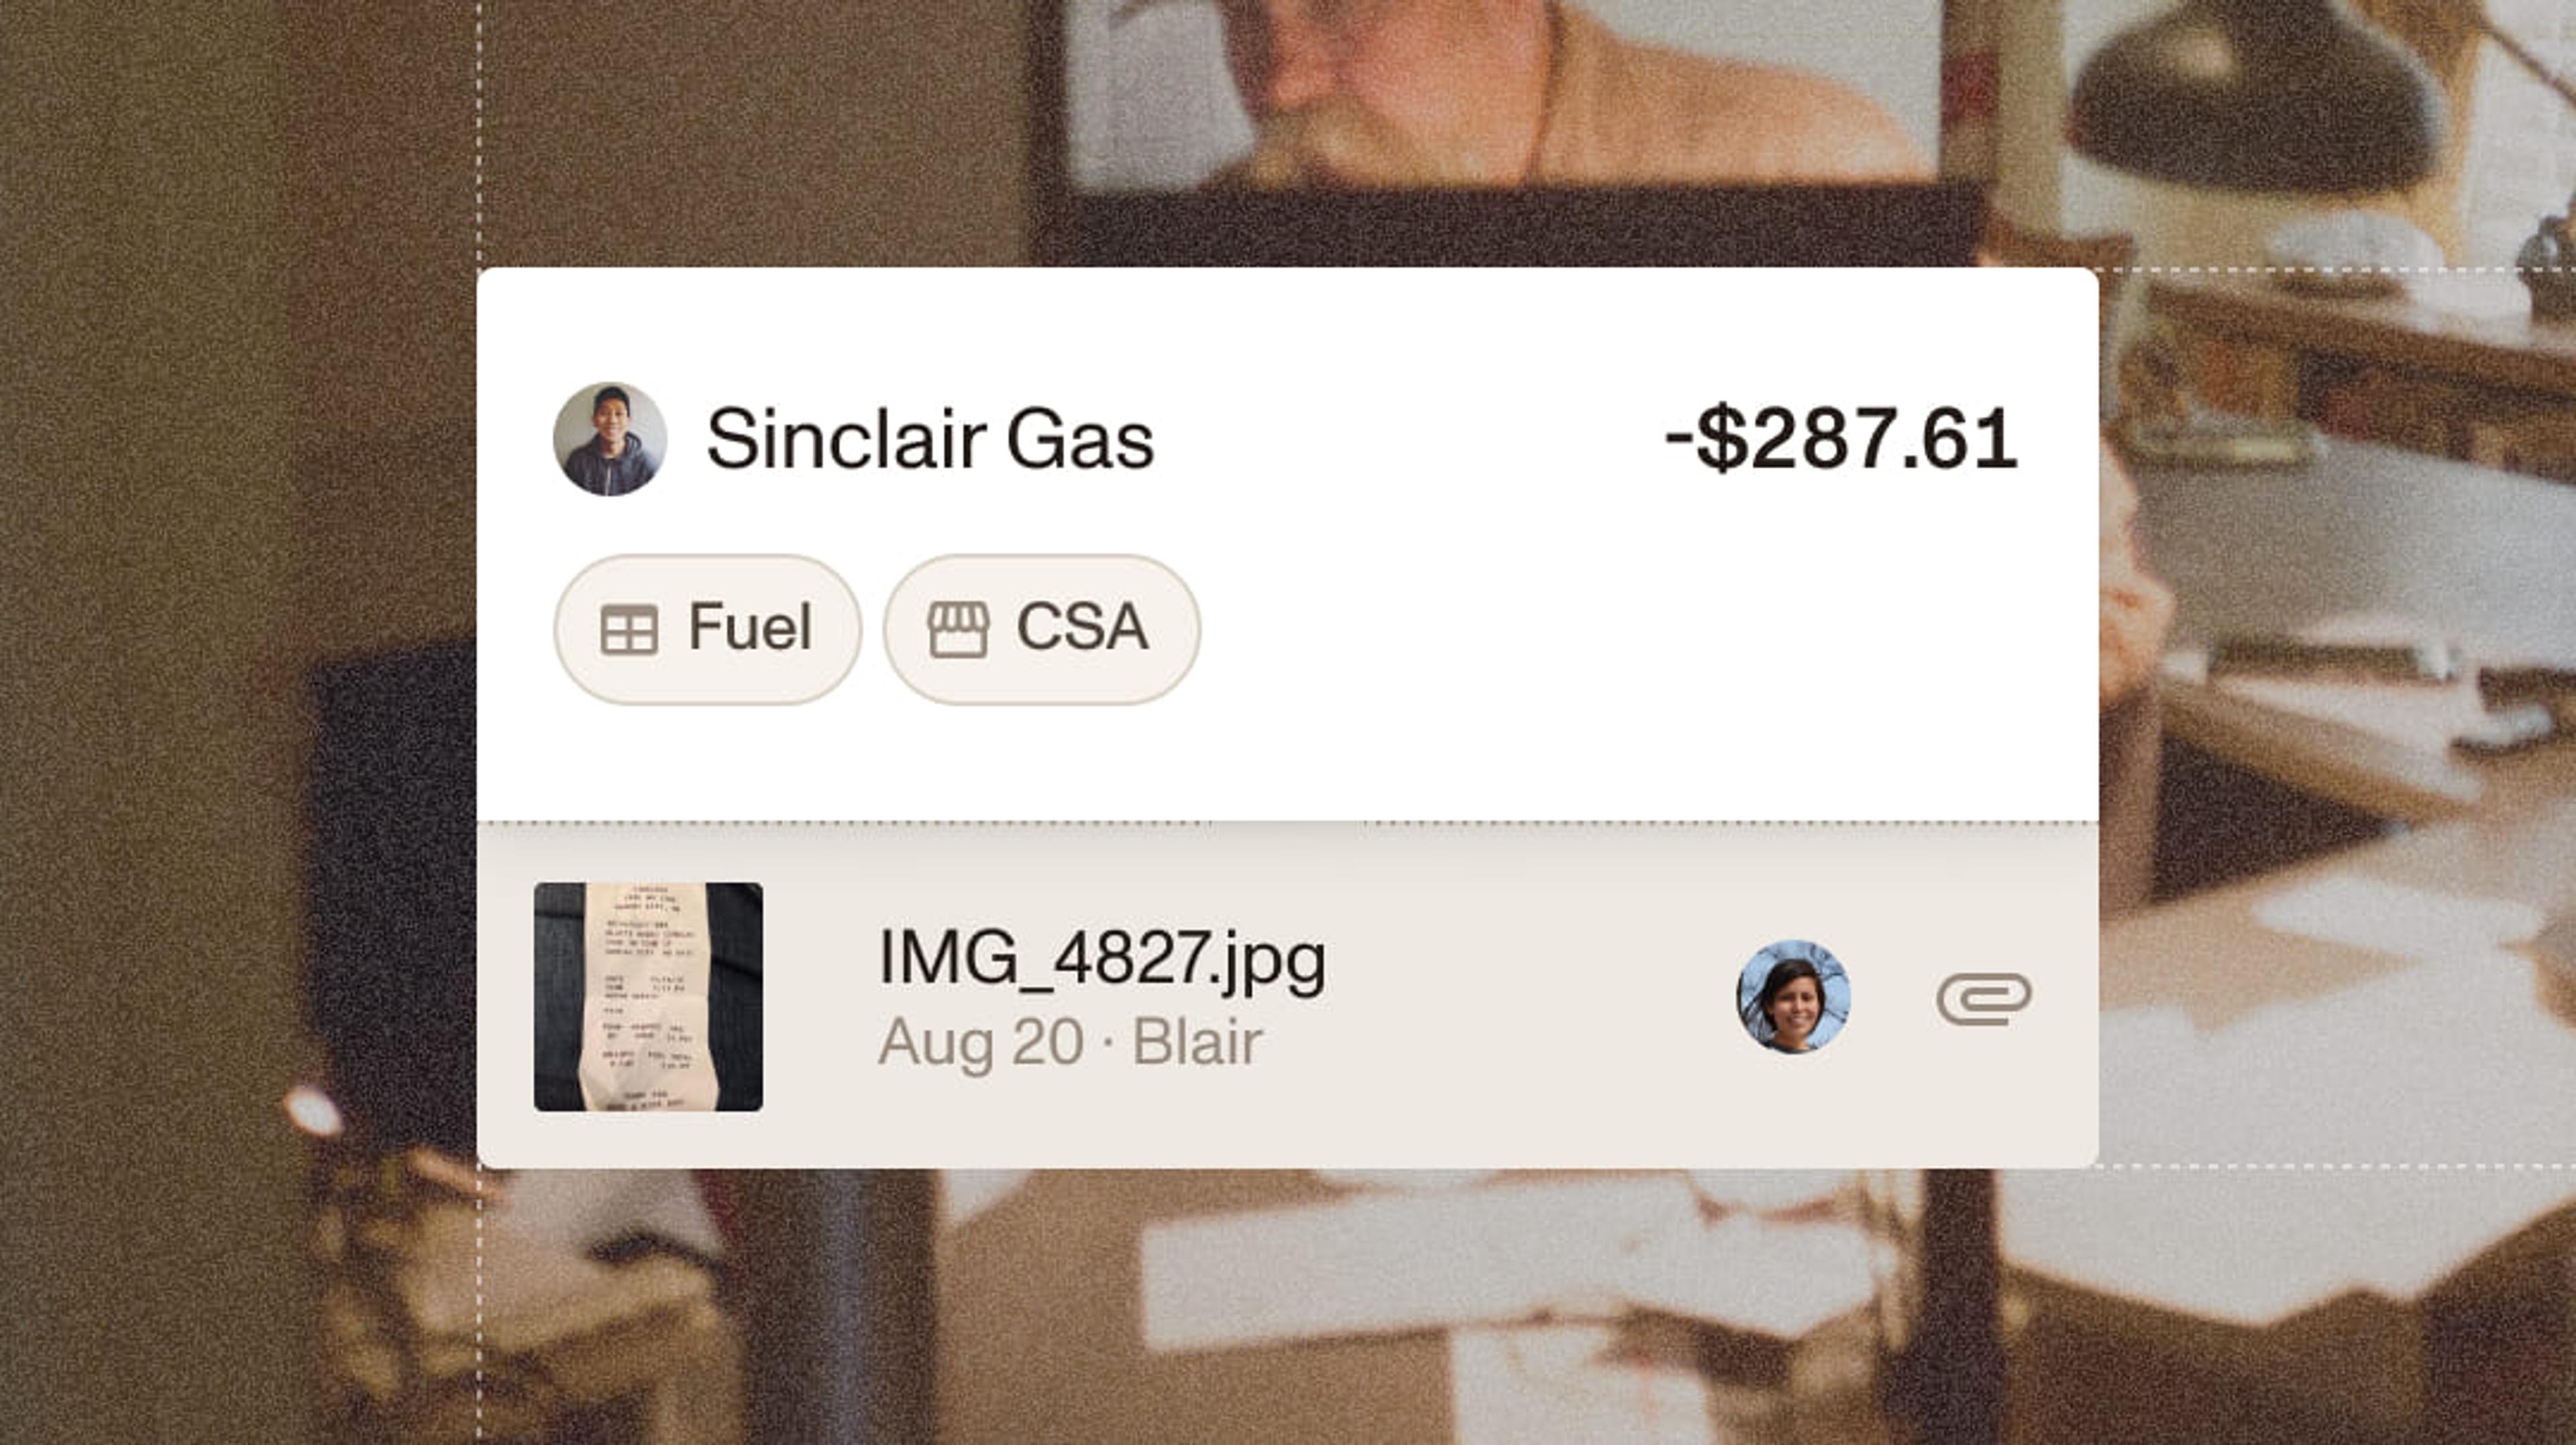Image resolution: width=2576 pixels, height=1445 pixels.
Task: Click the storefront icon in the CSA chip
Action: click(958, 630)
